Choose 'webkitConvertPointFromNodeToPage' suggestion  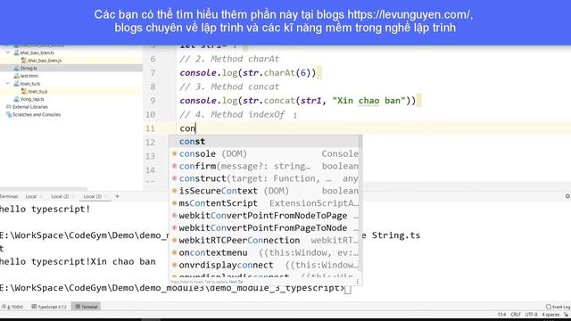265,216
